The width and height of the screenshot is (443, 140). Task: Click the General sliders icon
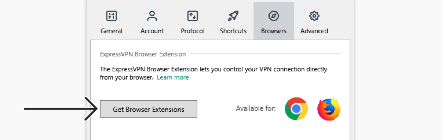pyautogui.click(x=111, y=16)
